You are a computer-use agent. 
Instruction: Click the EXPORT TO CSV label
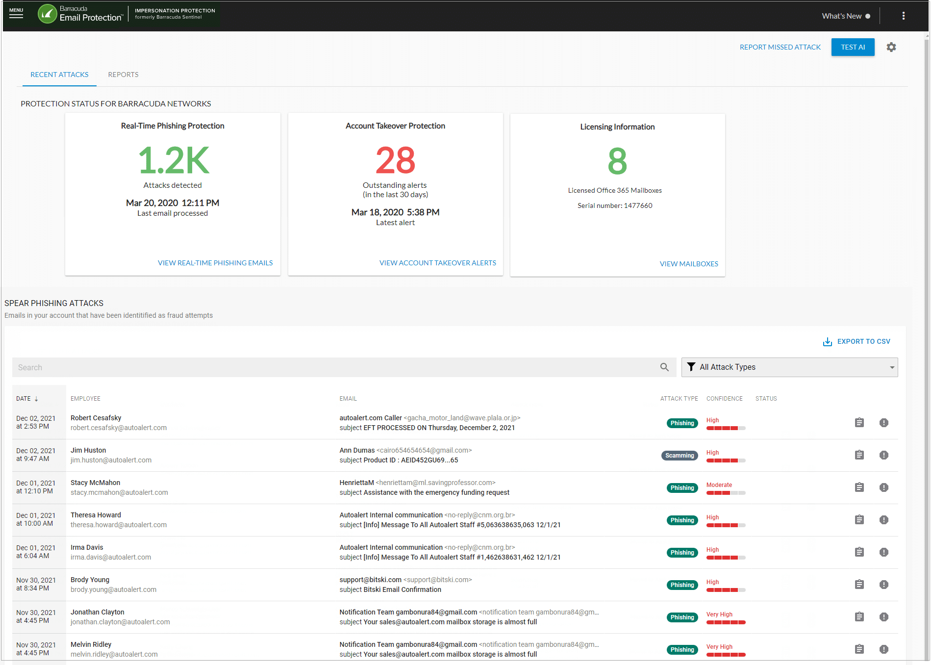[x=863, y=341]
